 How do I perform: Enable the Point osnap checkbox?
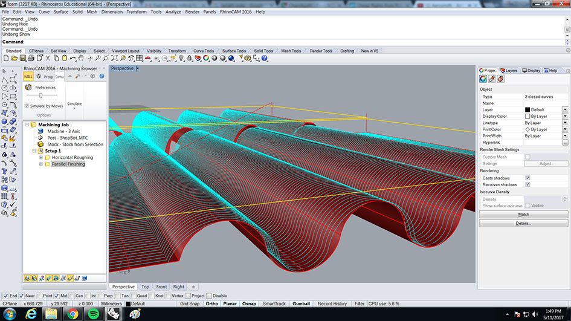point(39,296)
